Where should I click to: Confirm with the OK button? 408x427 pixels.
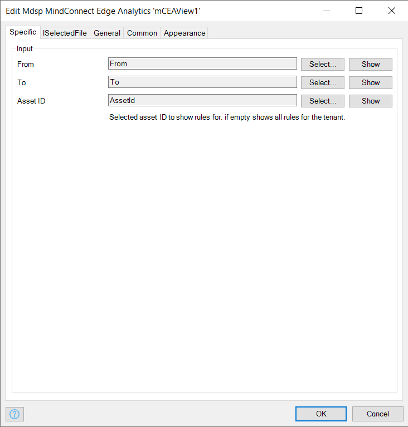click(321, 414)
